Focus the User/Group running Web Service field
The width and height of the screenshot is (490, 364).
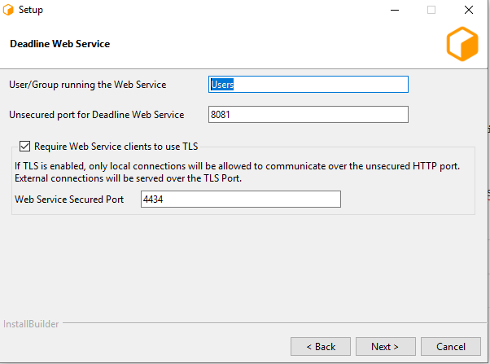tap(308, 84)
